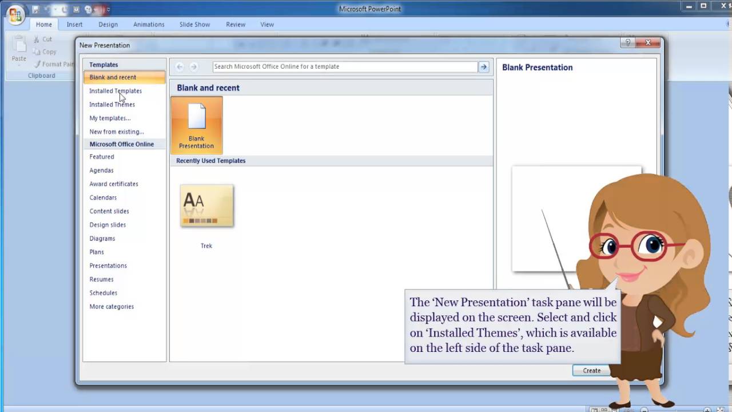Screen dimensions: 732x412
Task: Close the New Presentation dialog
Action: (x=648, y=43)
